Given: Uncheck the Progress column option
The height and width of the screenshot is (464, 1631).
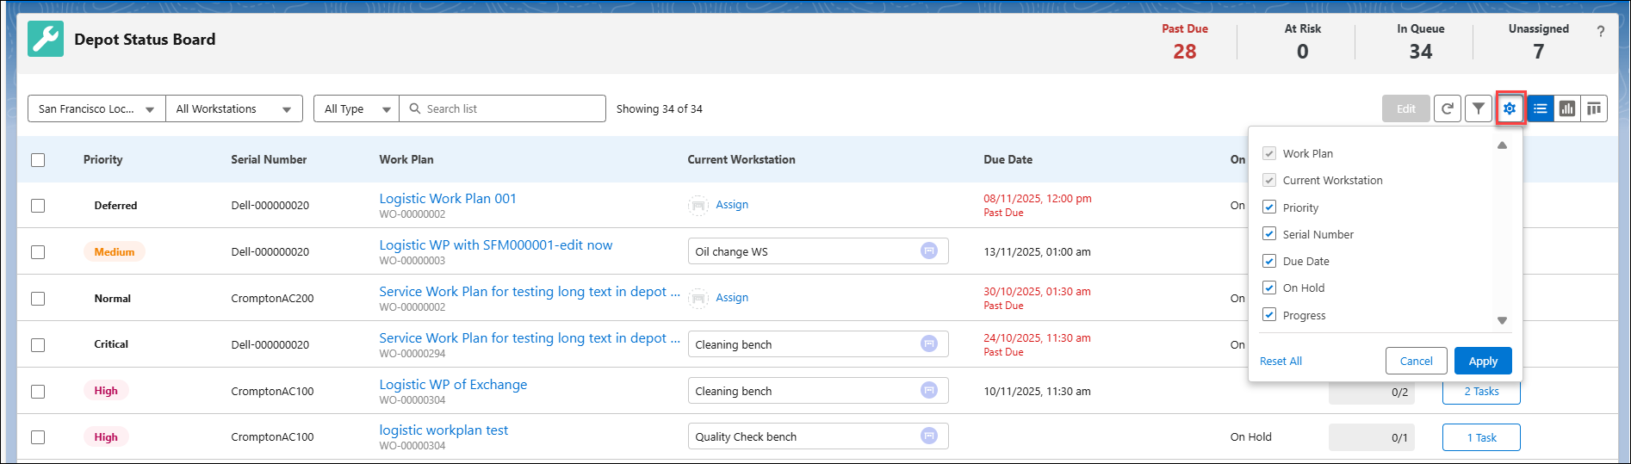Looking at the screenshot, I should click(1269, 315).
